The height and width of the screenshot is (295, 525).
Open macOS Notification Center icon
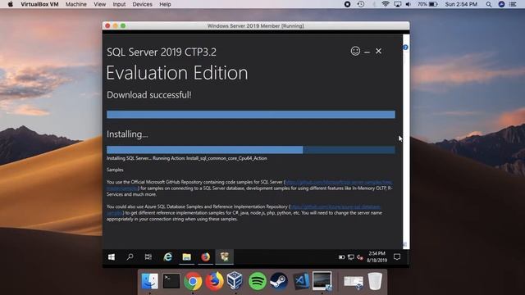coord(513,4)
